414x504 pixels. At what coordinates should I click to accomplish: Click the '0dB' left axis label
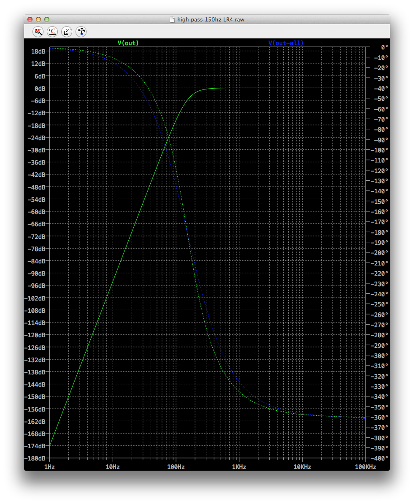[40, 88]
